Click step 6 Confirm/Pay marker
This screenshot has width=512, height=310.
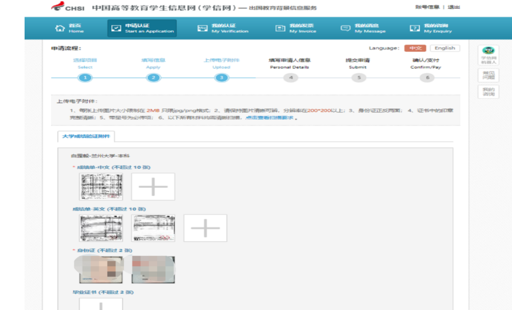[427, 78]
